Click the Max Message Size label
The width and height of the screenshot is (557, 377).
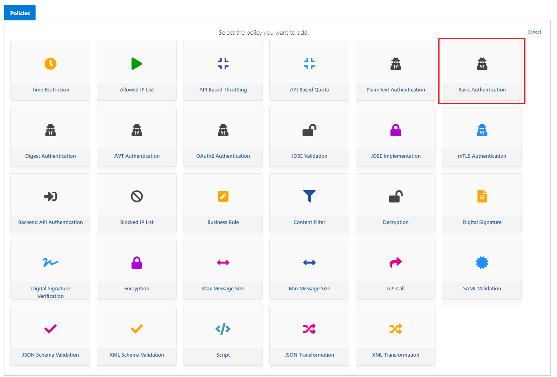coord(223,289)
